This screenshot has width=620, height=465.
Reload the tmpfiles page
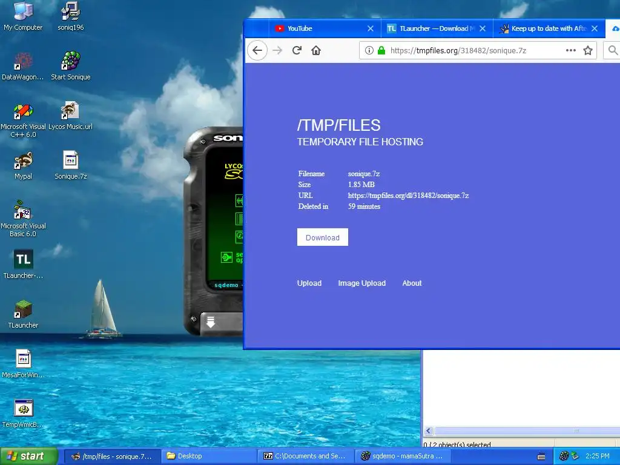coord(297,51)
